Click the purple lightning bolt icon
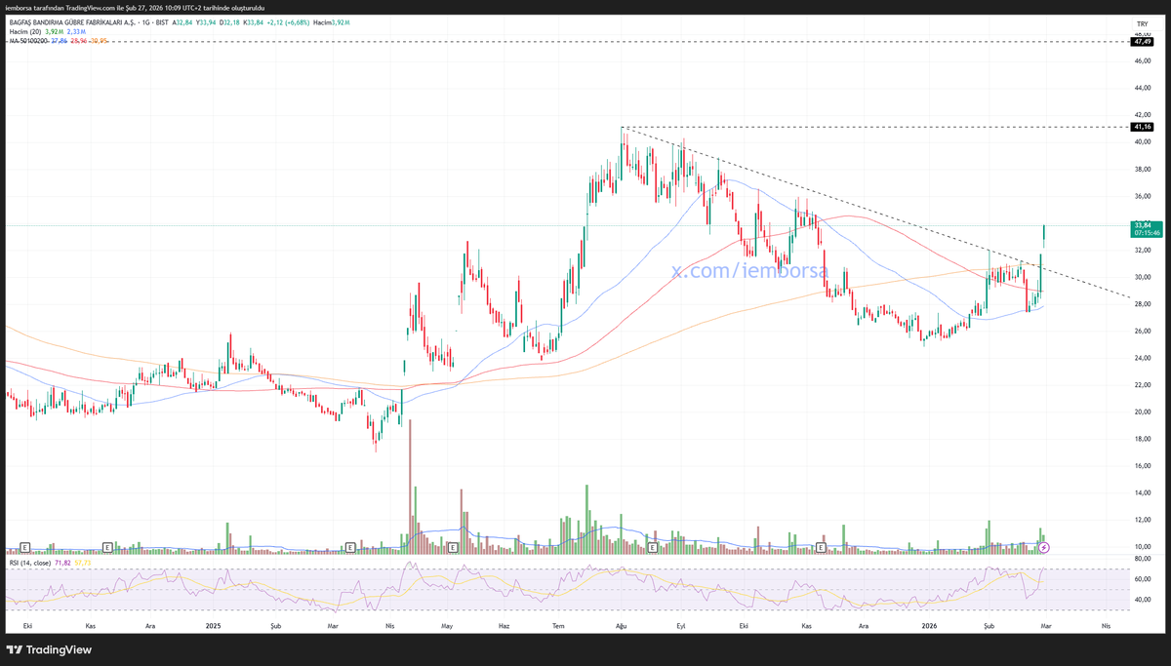This screenshot has width=1171, height=666. click(1045, 548)
